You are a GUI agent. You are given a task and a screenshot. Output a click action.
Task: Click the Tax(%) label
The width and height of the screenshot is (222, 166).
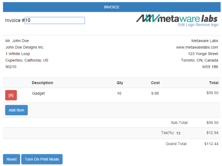tap(168, 133)
